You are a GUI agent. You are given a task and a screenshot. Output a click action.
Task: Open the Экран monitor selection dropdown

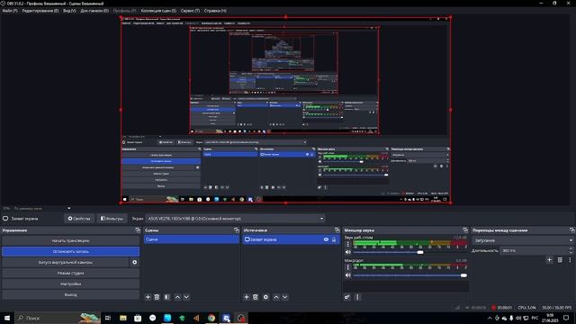[x=235, y=219]
